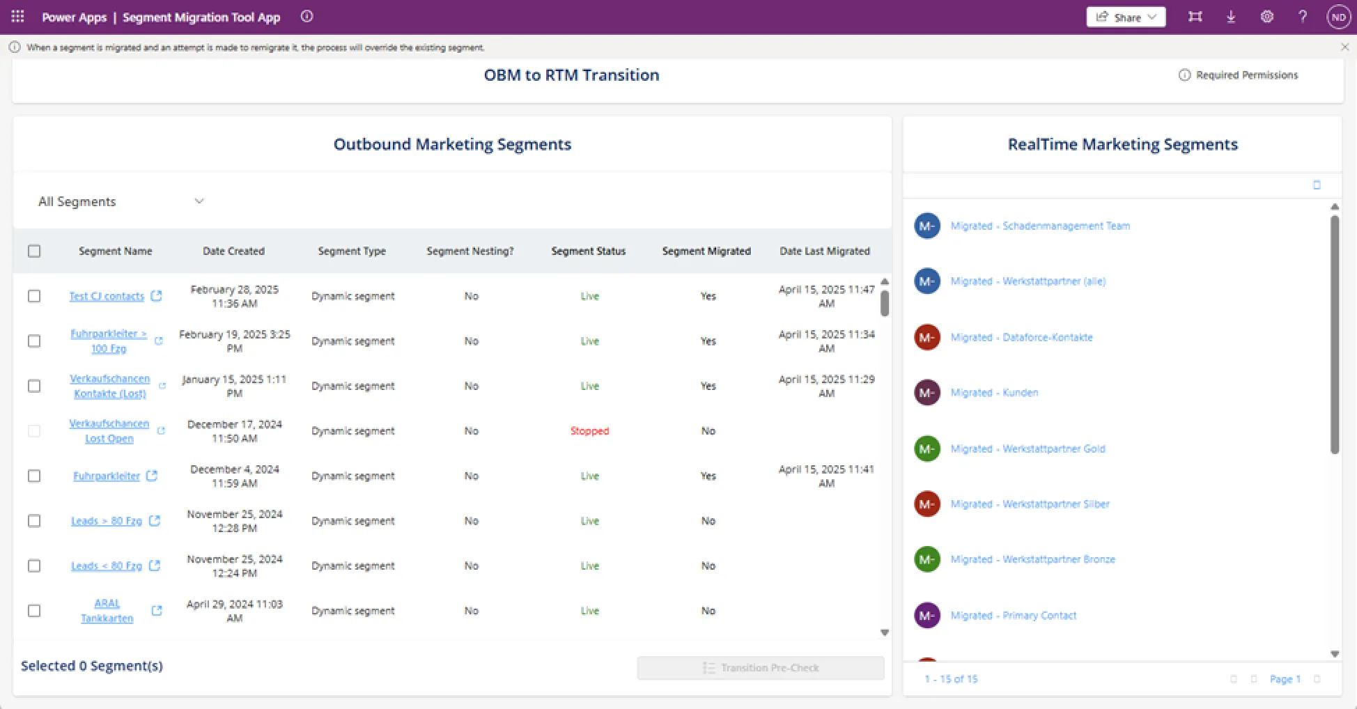Open the ARAL Tankkarten segment link
The width and height of the screenshot is (1357, 709).
pos(107,611)
